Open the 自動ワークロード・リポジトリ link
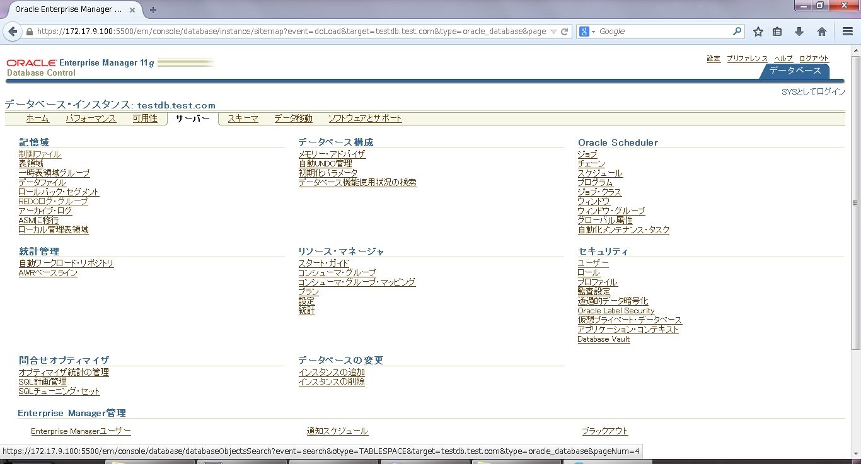 coord(66,263)
